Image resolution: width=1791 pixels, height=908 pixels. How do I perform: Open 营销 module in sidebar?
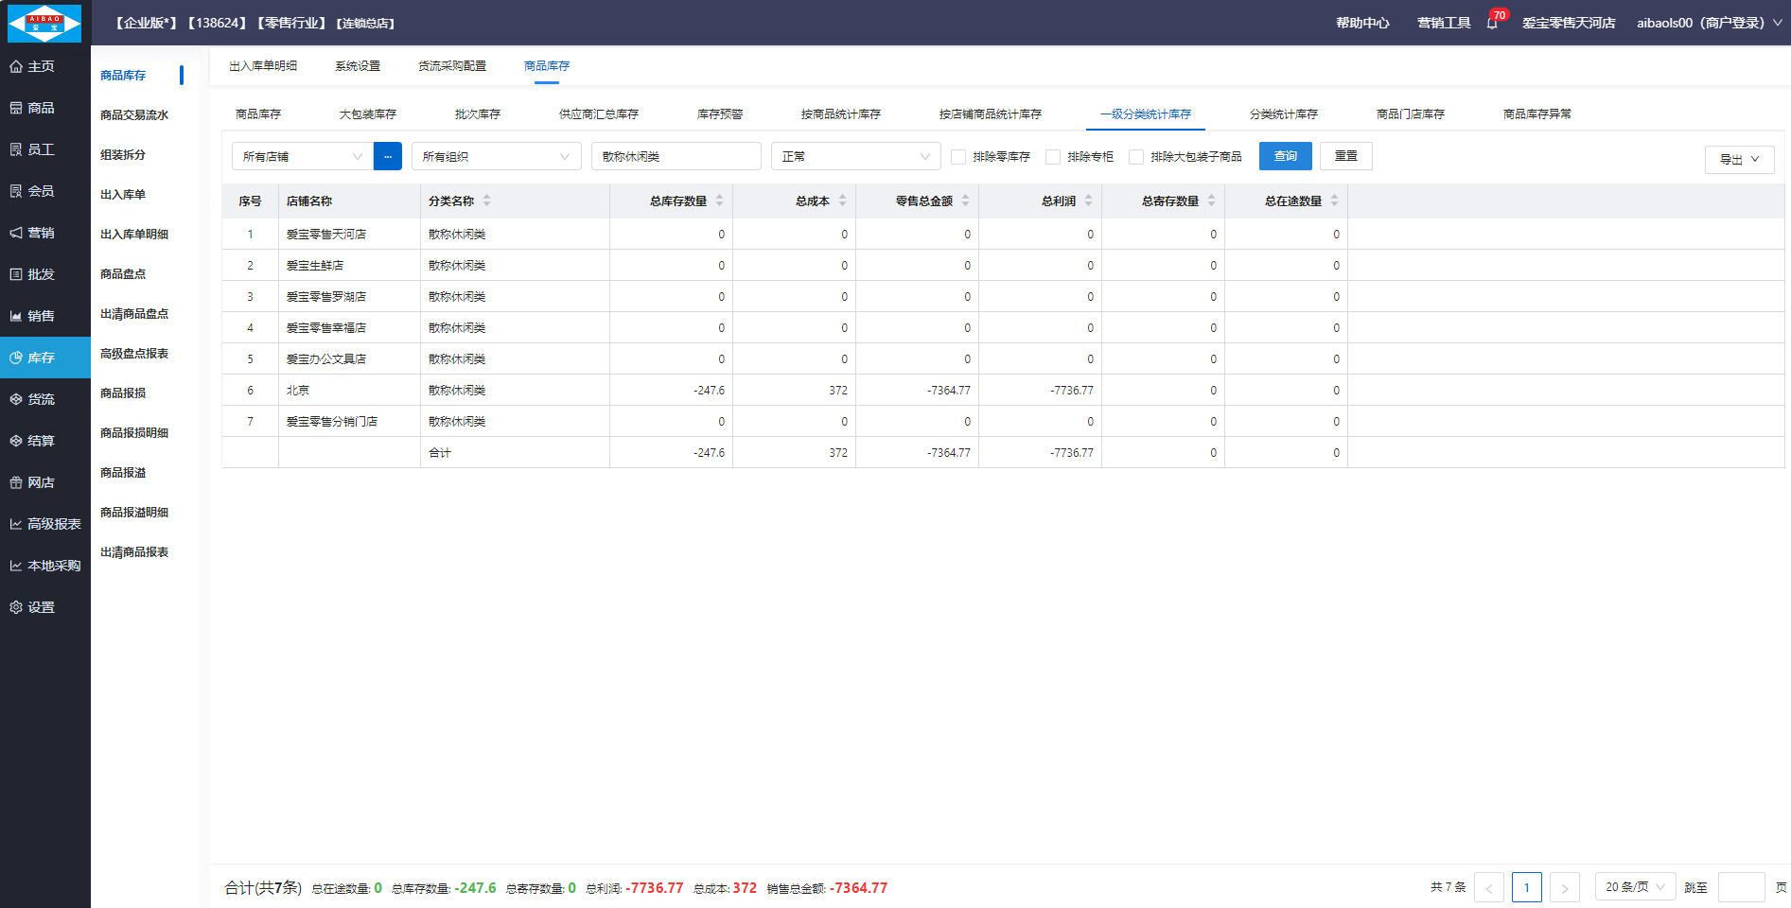coord(45,233)
